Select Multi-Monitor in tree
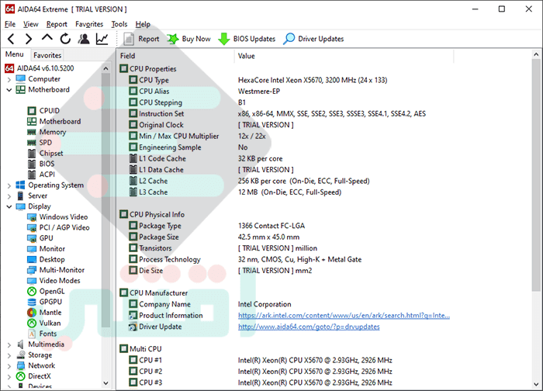This screenshot has height=391, width=543. (x=56, y=270)
